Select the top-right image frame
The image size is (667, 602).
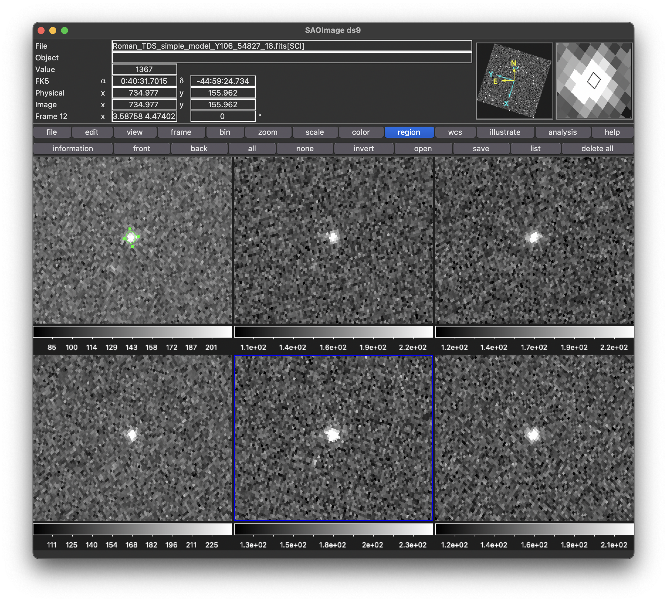point(535,240)
